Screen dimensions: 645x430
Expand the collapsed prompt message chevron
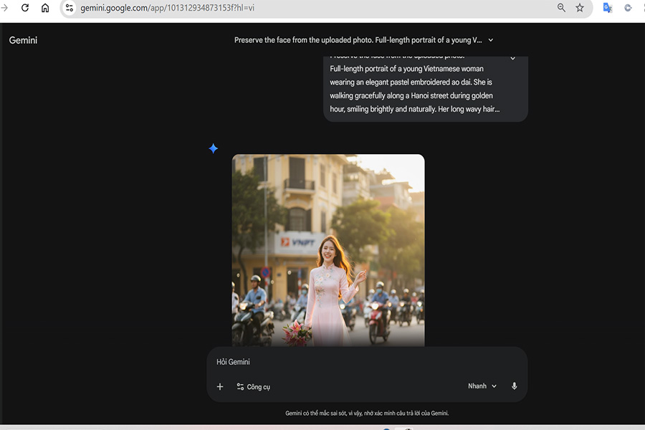coord(512,58)
